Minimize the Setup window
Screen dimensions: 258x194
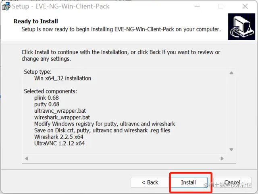point(196,6)
